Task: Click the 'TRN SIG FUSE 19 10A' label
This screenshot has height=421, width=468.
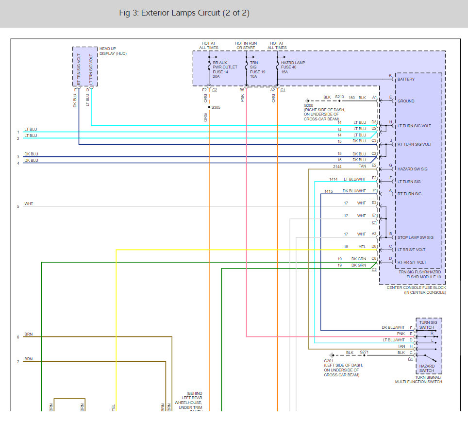Action: click(257, 69)
